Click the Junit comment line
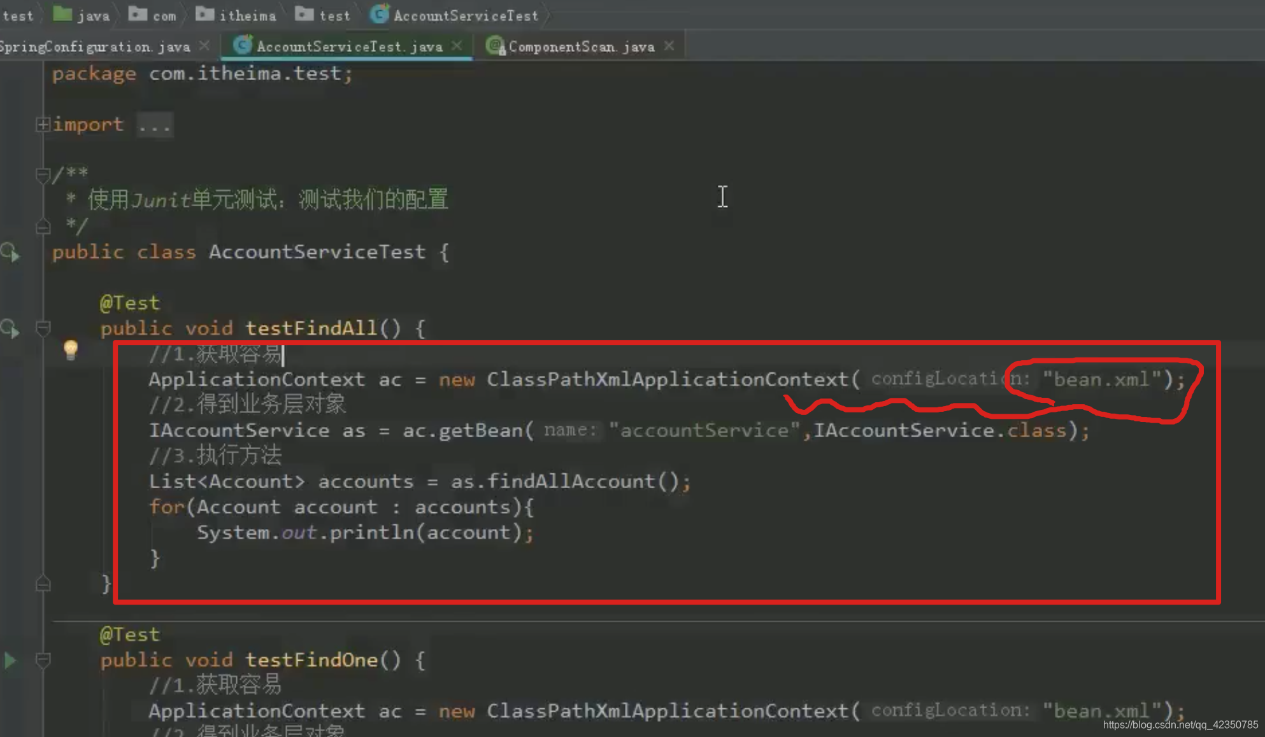1265x737 pixels. [x=257, y=200]
